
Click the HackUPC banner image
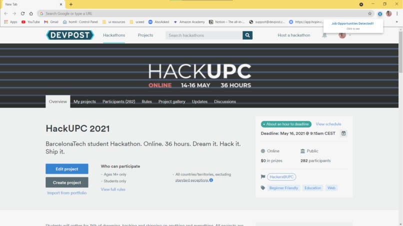199,75
